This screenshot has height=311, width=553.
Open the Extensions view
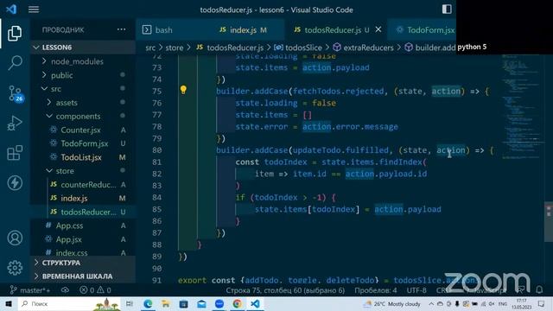pos(15,153)
